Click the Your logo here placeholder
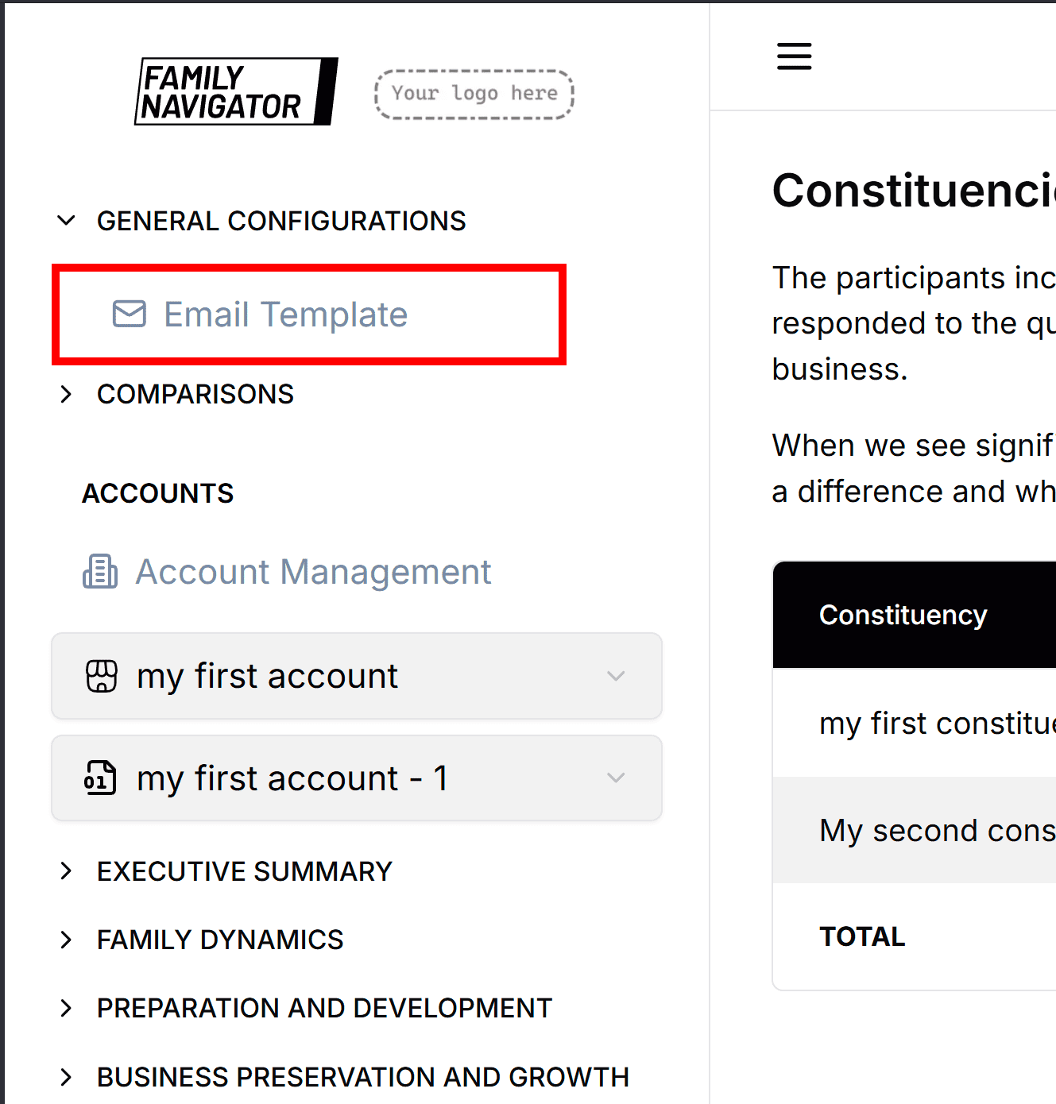This screenshot has width=1056, height=1104. point(474,93)
